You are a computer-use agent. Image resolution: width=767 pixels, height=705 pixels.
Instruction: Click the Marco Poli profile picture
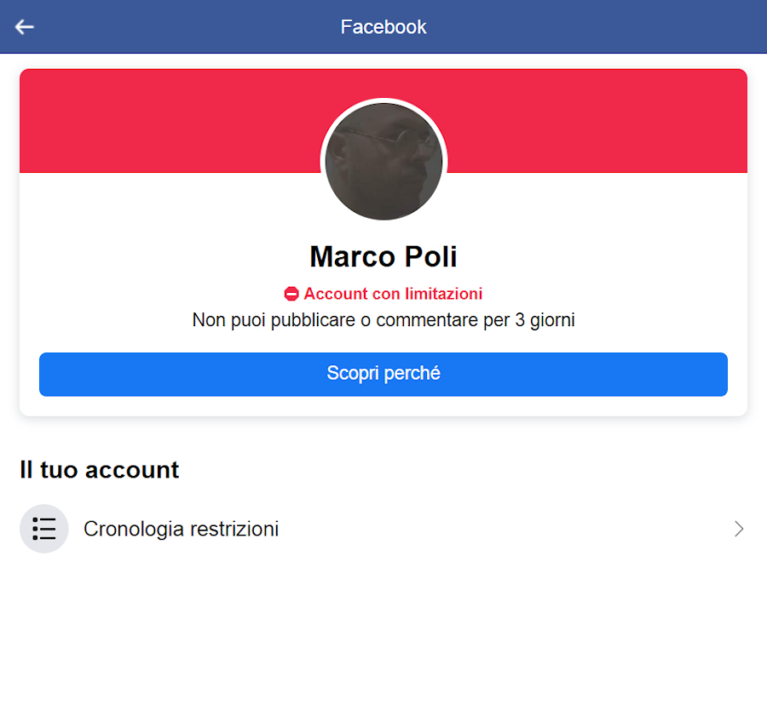[383, 161]
